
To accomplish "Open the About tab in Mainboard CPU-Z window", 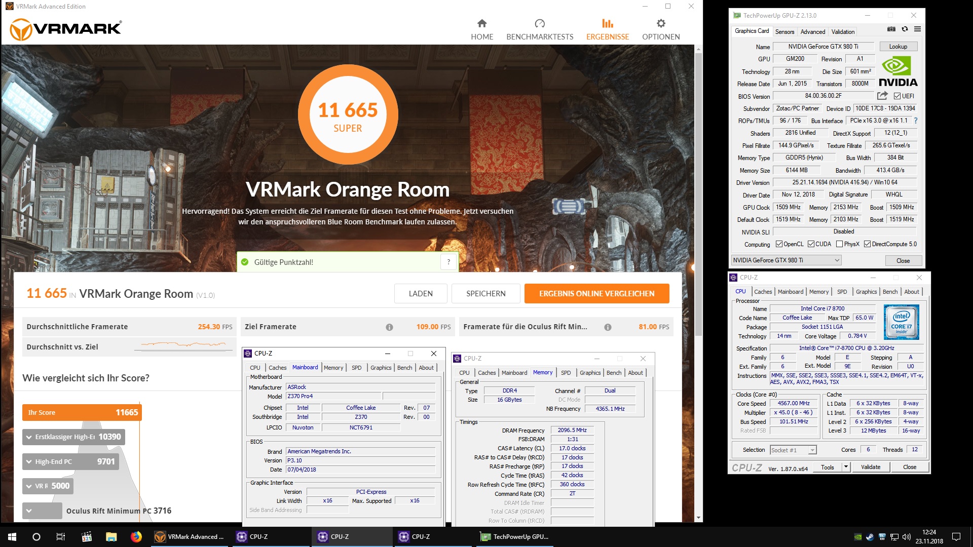I will pos(426,368).
